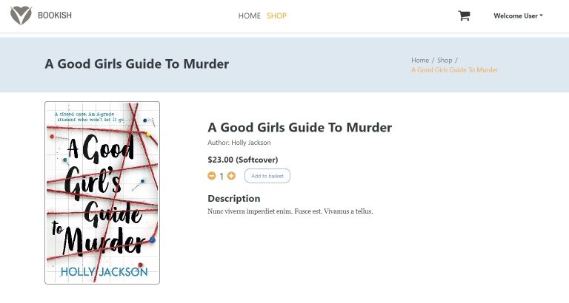Open the SHOP menu item
This screenshot has height=303, width=569.
276,16
